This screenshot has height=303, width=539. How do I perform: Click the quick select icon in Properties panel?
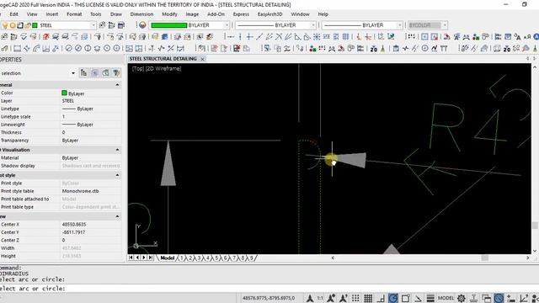point(116,73)
